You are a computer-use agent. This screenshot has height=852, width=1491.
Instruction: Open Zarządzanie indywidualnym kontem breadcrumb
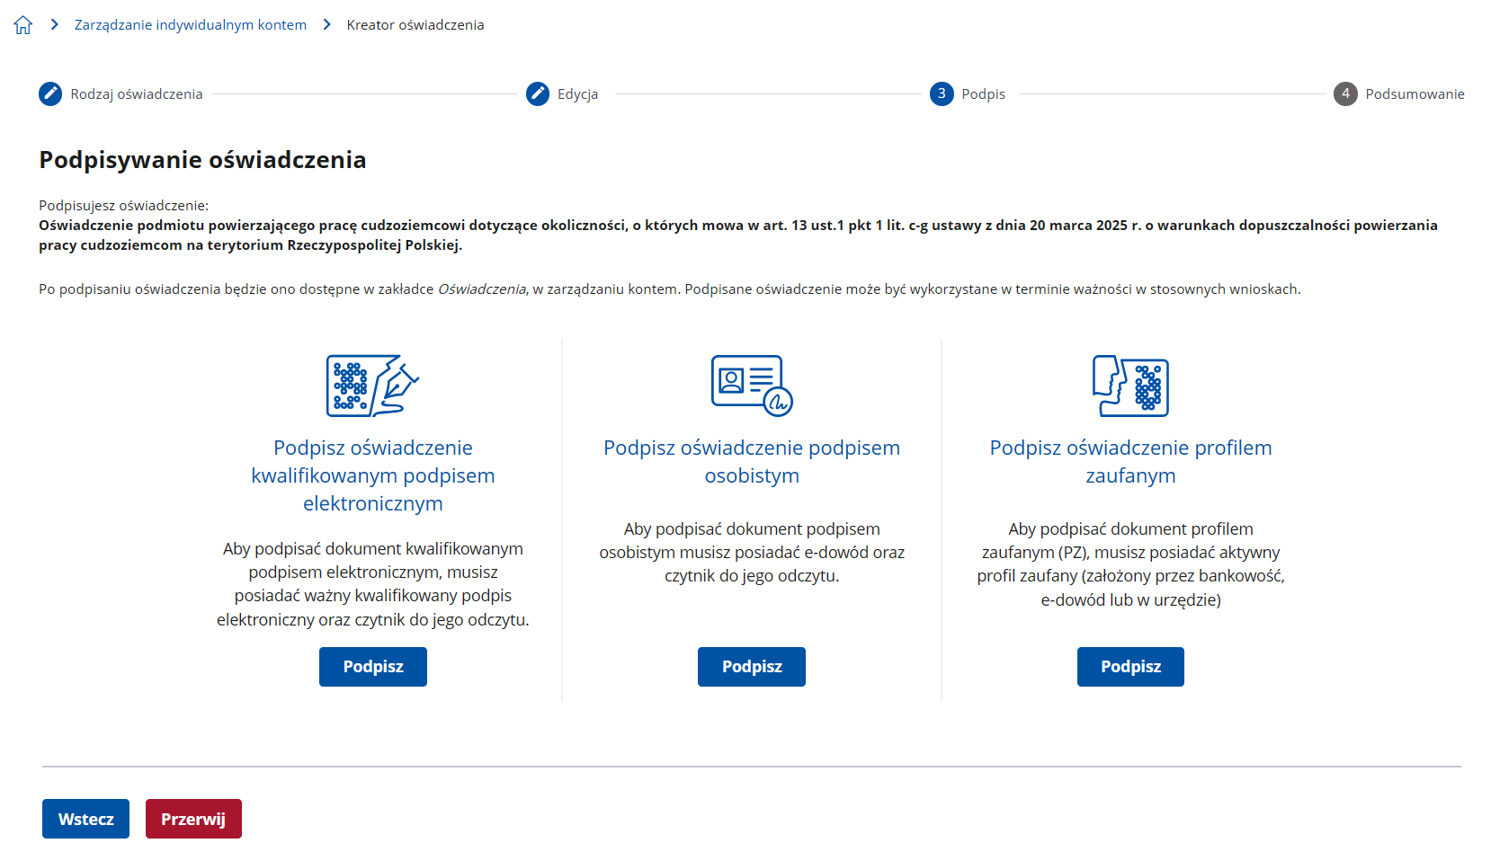coord(191,25)
